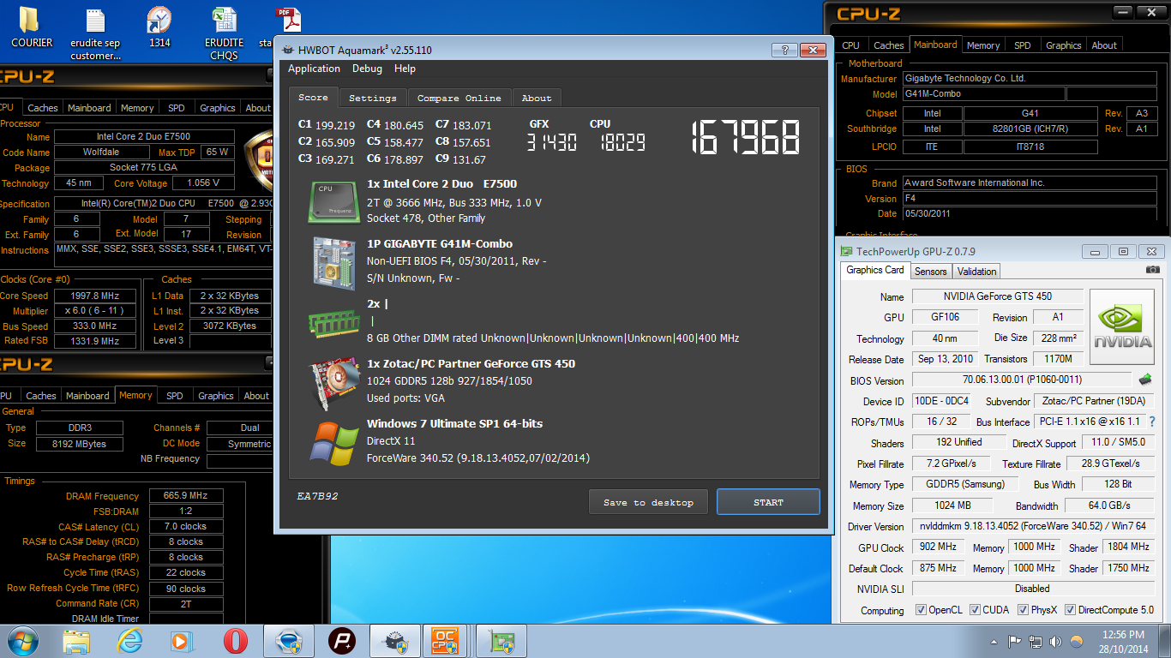This screenshot has width=1171, height=658.
Task: Switch to the Settings tab in Aquamark
Action: 373,98
